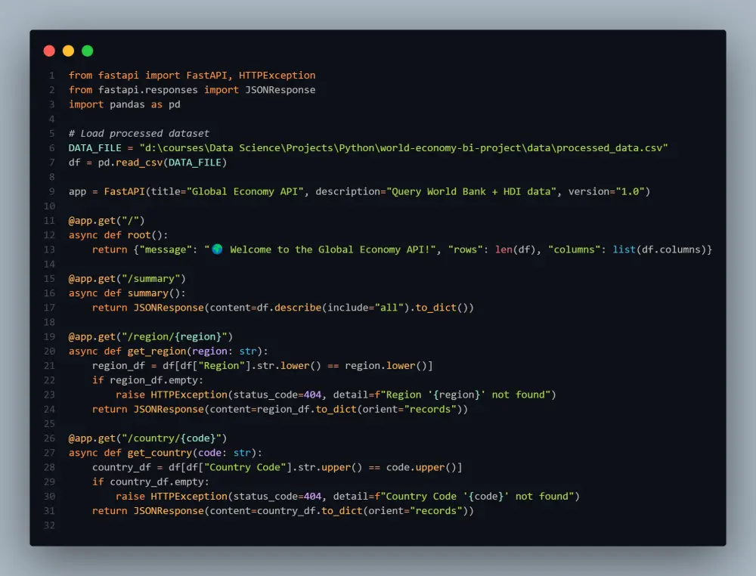Click 'region_df.to_dict' on line 24

coord(307,409)
